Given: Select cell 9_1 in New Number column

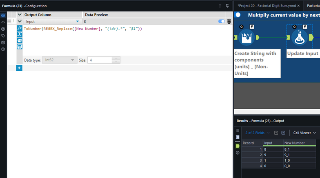Looking at the screenshot, I should [300, 155].
